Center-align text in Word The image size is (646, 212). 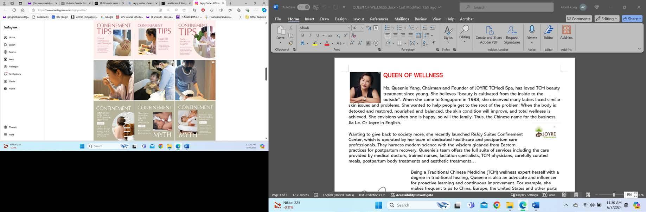tap(395, 35)
